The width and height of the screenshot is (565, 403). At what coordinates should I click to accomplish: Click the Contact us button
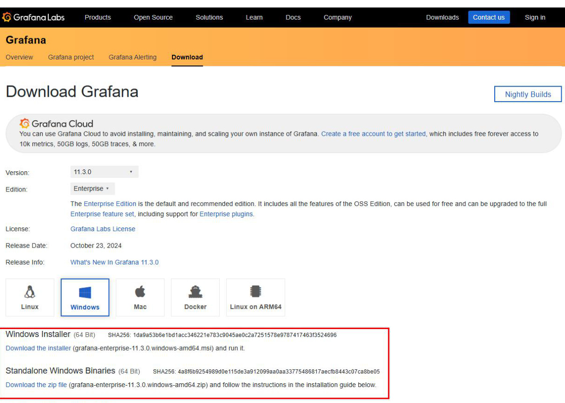pyautogui.click(x=489, y=17)
